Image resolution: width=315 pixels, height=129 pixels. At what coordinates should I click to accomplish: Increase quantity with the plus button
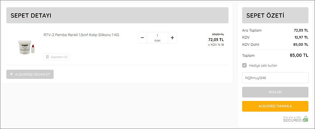[172, 38]
